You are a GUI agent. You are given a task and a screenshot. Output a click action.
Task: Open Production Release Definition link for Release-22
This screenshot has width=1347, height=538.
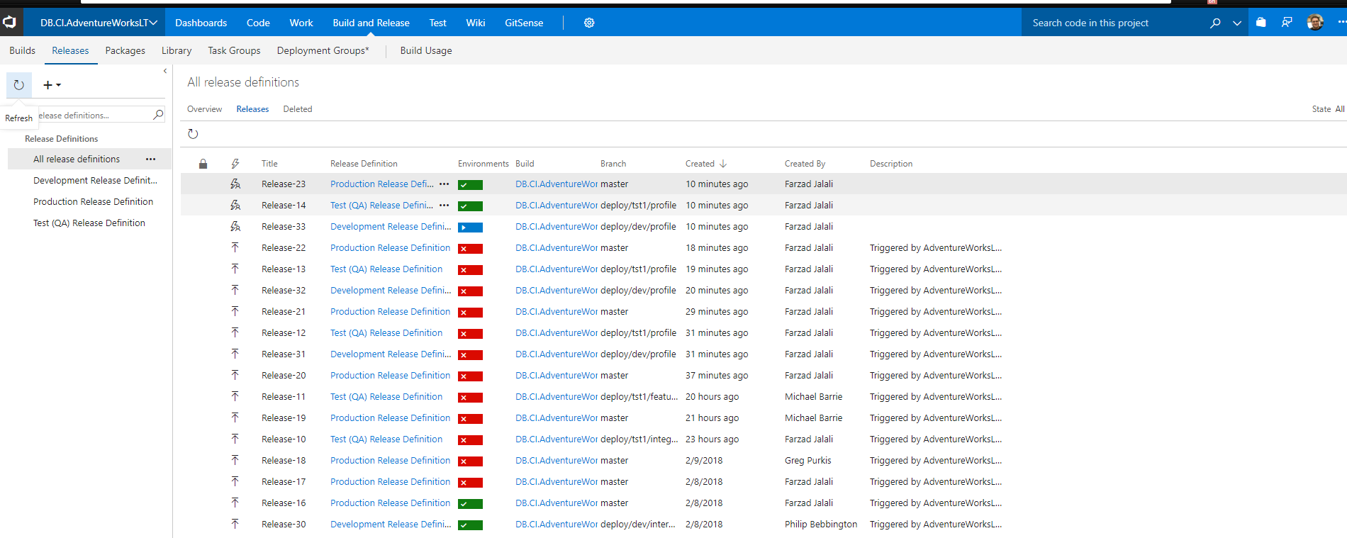pyautogui.click(x=390, y=248)
